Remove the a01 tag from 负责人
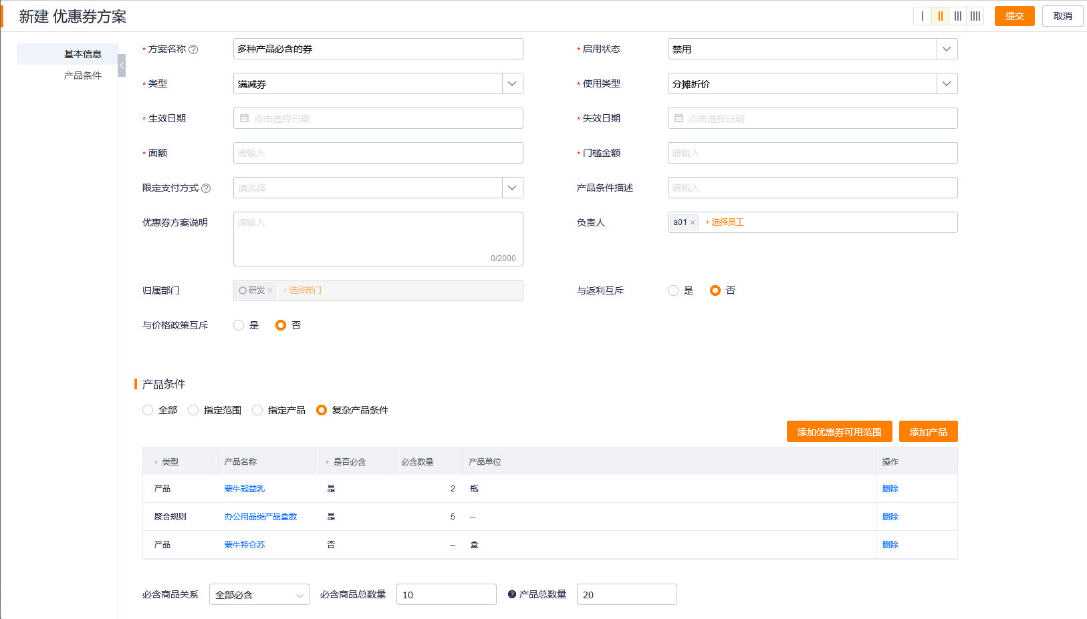The image size is (1087, 619). coord(693,222)
